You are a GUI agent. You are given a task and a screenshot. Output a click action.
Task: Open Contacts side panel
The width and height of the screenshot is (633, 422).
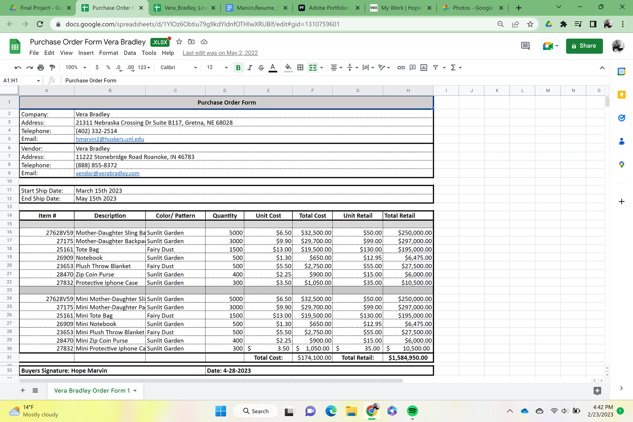(x=621, y=141)
